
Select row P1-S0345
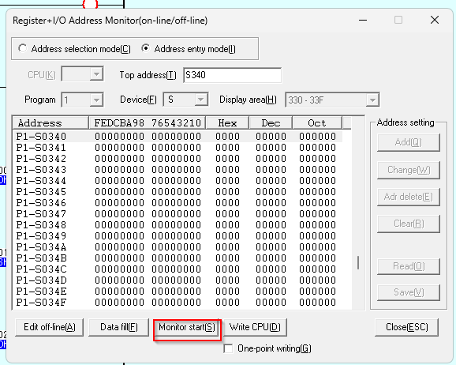tap(178, 192)
